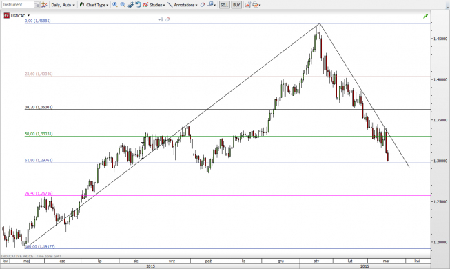Viewport: 450px width, 269px height.
Task: Click the 'paź' month on time axis
Action: [209, 261]
